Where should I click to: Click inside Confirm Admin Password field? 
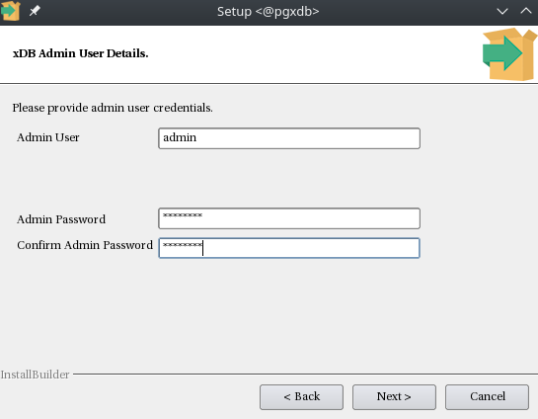(x=289, y=248)
